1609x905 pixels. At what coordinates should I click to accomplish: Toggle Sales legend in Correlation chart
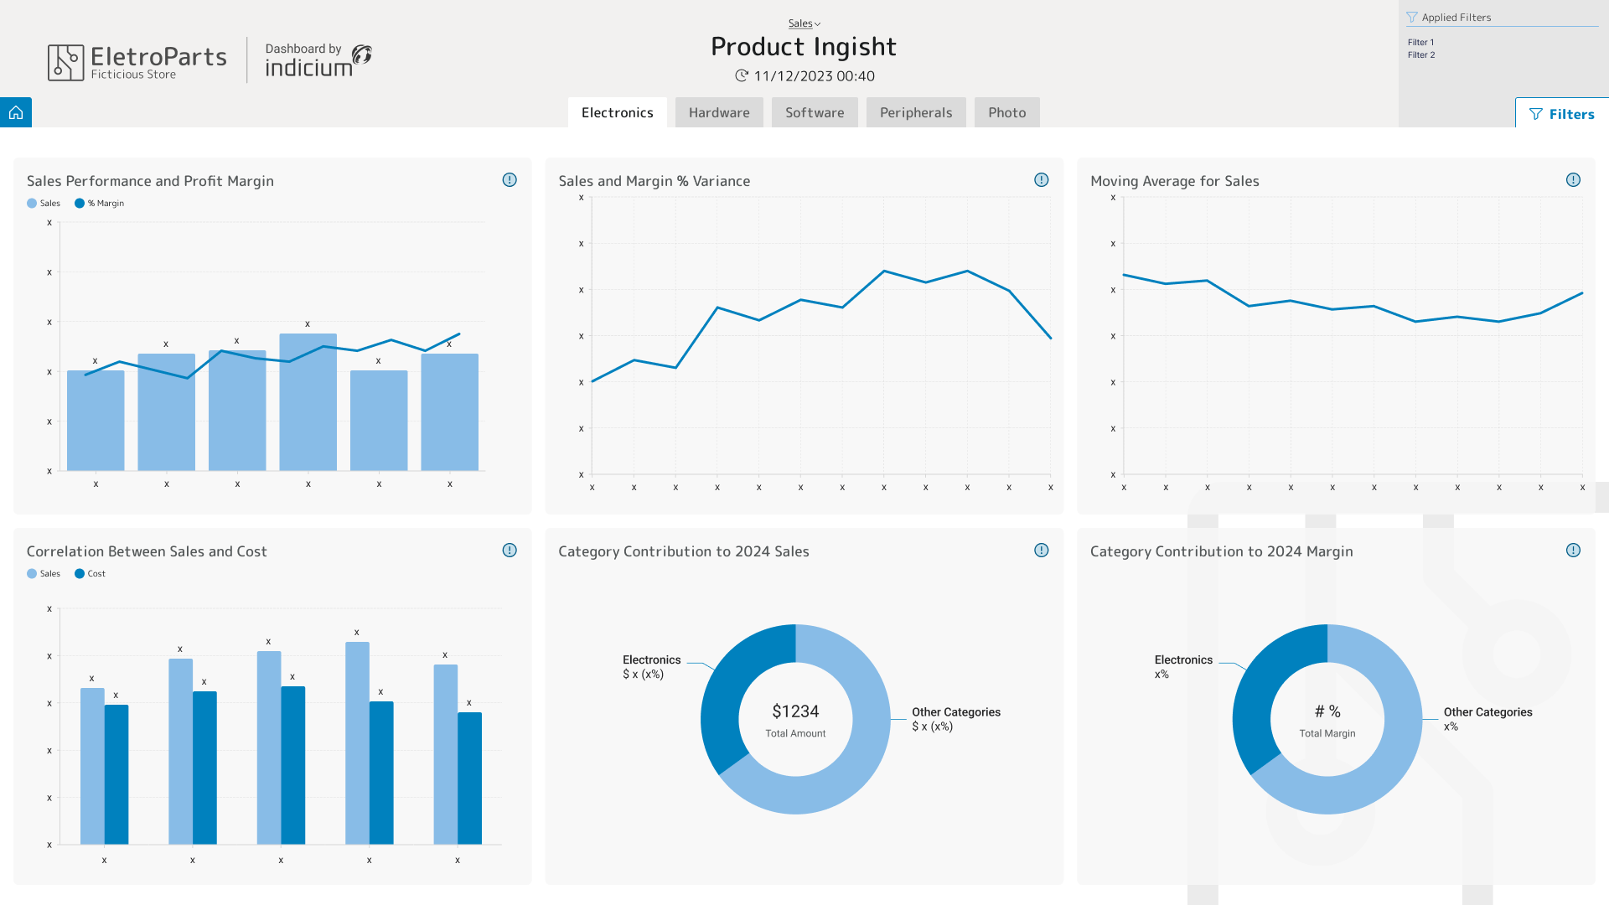[44, 574]
